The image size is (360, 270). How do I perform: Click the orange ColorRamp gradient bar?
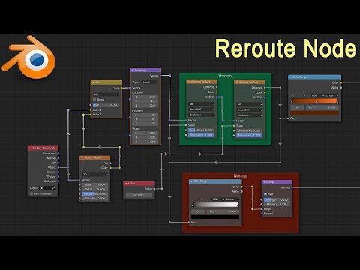pos(315,101)
